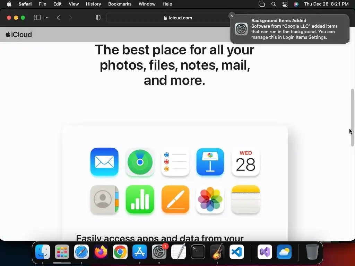Open the Calendar icon showing WED 28
This screenshot has width=355, height=266.
246,162
